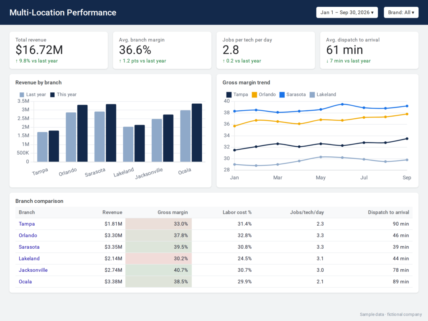Click the Revenue by branch chart title
The width and height of the screenshot is (428, 321).
pos(38,82)
